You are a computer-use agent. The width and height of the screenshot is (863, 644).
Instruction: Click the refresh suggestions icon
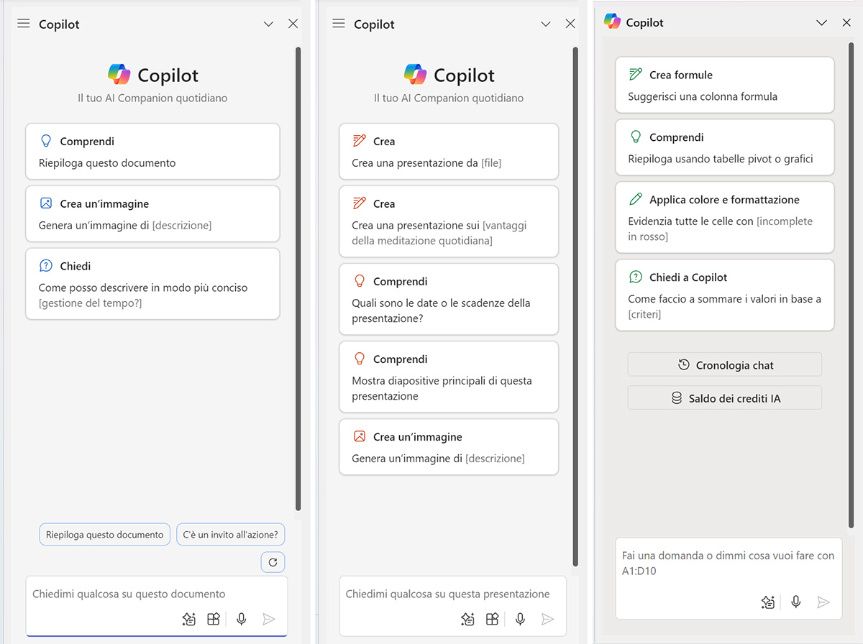coord(273,563)
